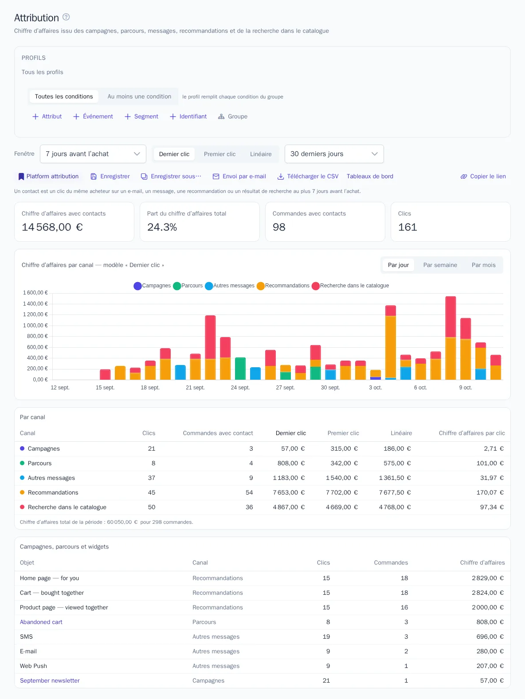Viewport: 525px width, 699px height.
Task: Click the Premier clic column header
Action: click(x=343, y=433)
